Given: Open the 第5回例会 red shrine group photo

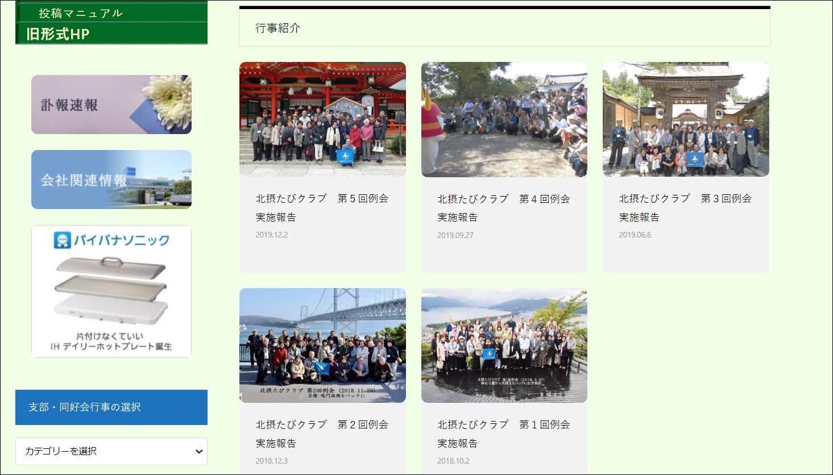Looking at the screenshot, I should click(322, 119).
